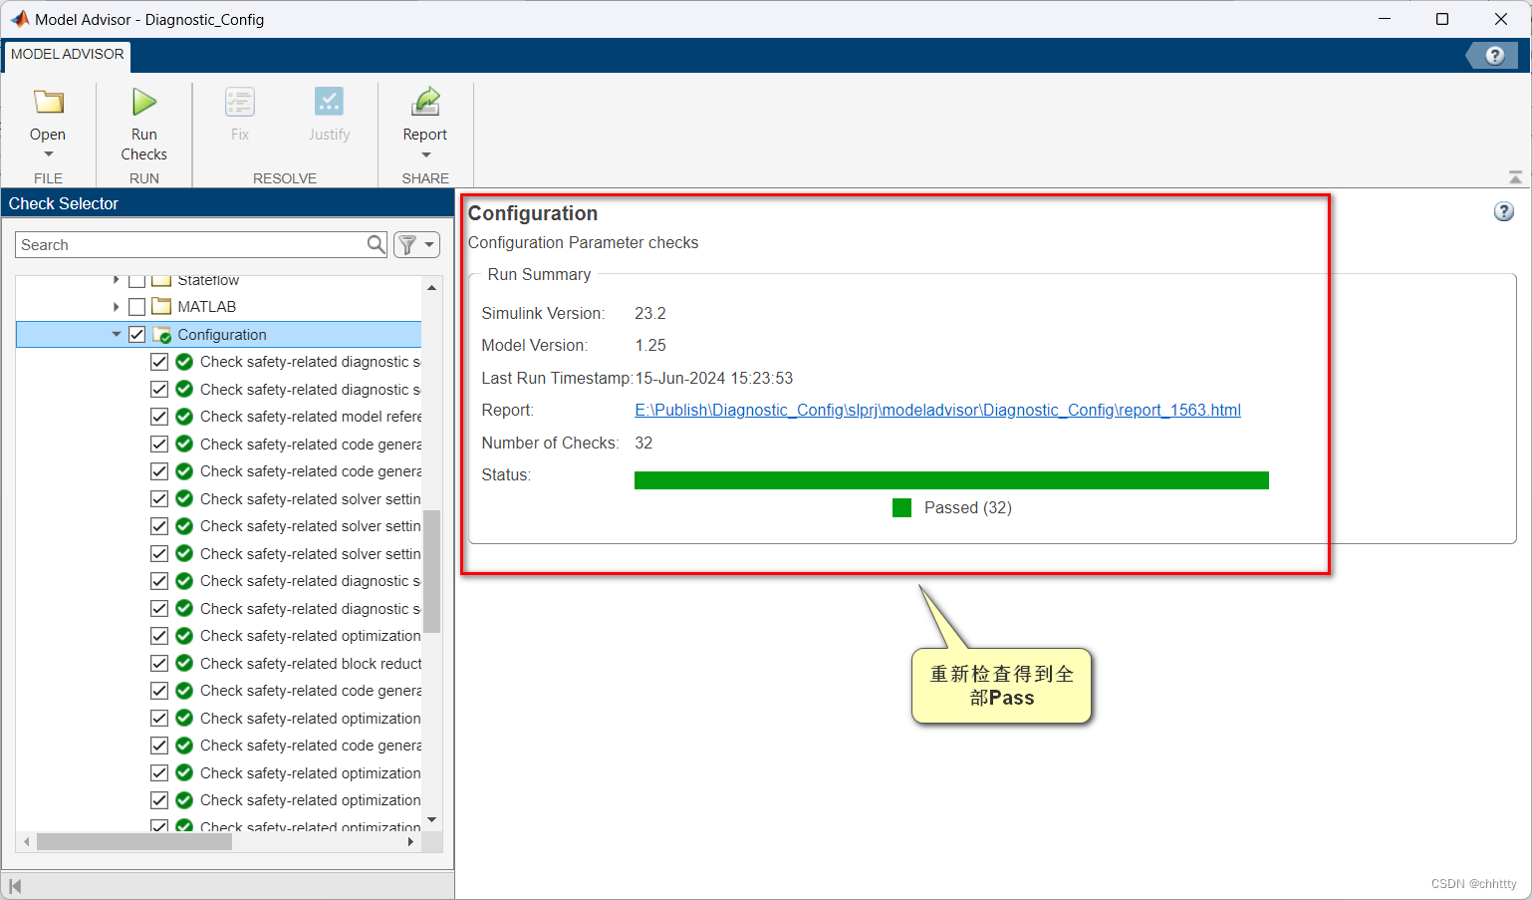Click the tree scroll up arrow

click(431, 287)
